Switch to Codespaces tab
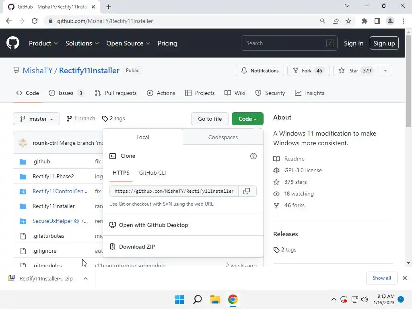 pyautogui.click(x=223, y=137)
